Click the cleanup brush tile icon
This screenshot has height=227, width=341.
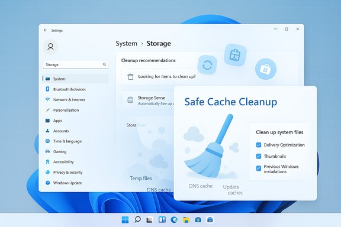point(235,55)
